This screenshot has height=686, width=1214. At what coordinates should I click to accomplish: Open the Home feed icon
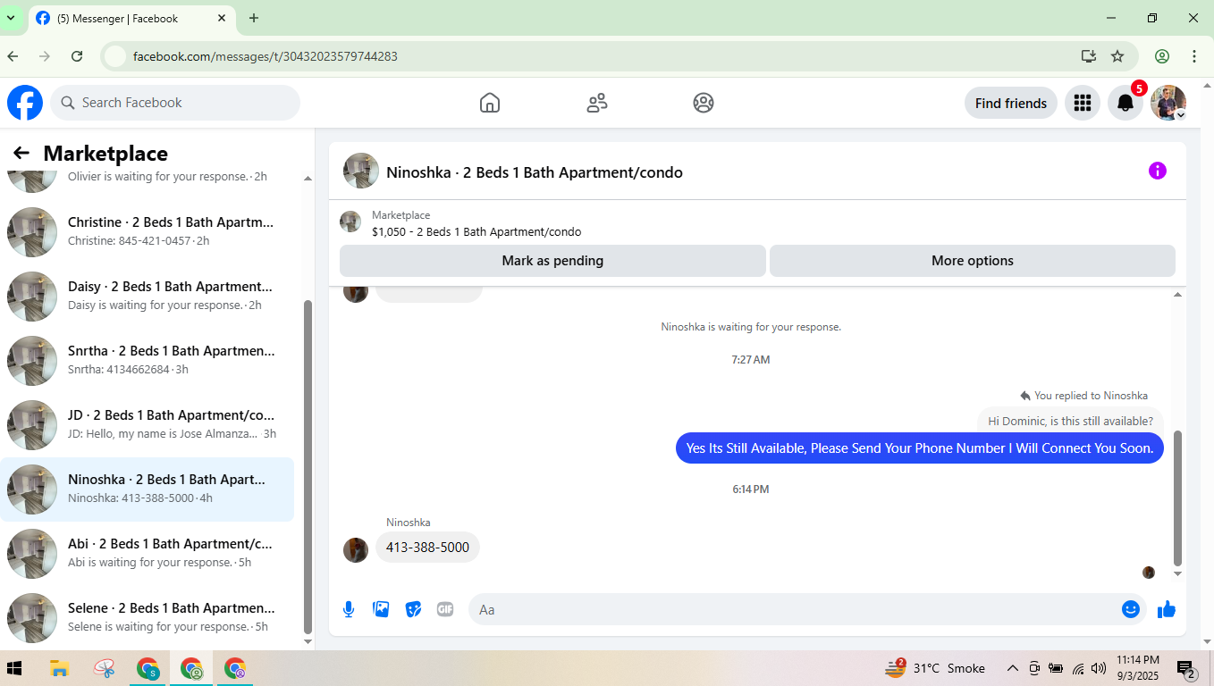(490, 103)
